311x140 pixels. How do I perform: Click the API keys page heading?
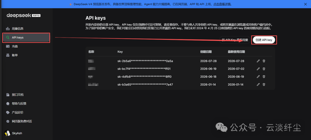[x=96, y=18]
